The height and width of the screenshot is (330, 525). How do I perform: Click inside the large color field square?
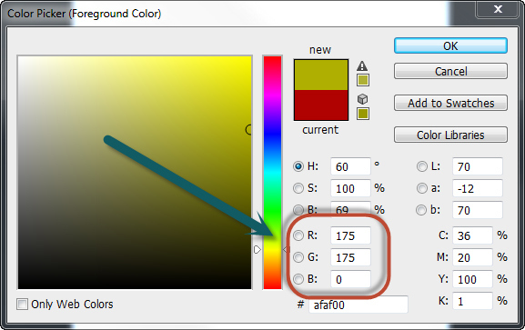pos(135,173)
